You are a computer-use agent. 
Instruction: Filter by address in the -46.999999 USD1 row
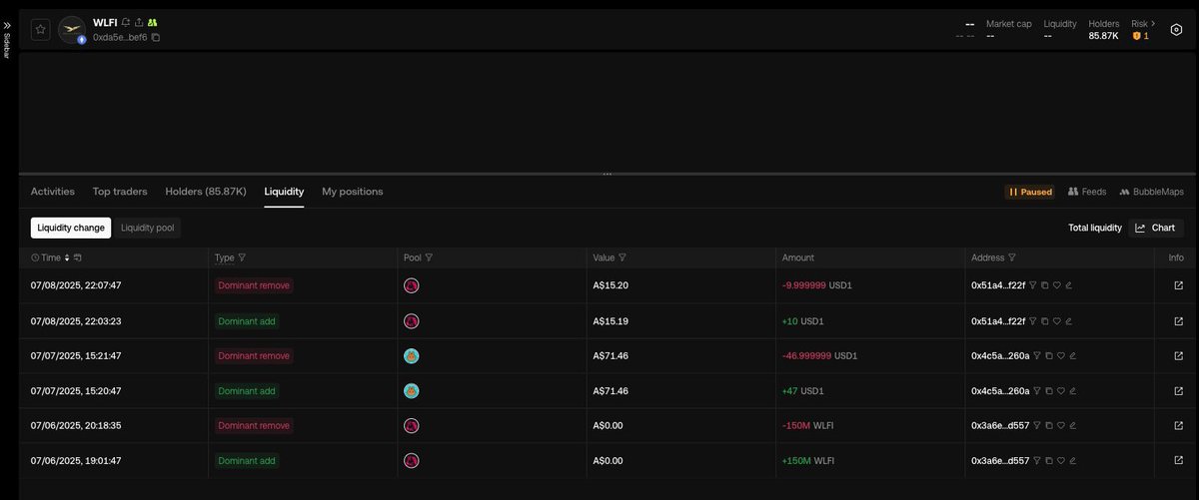[1037, 356]
